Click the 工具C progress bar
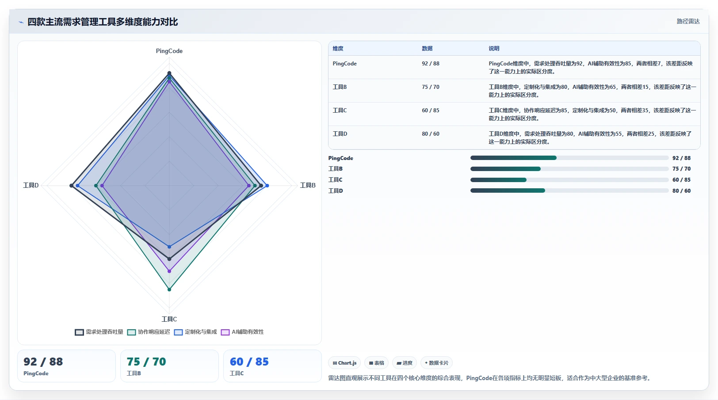 tap(569, 180)
